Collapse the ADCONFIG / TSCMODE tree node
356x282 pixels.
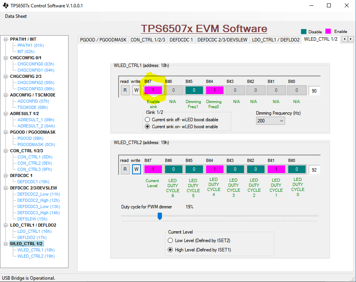click(6, 95)
